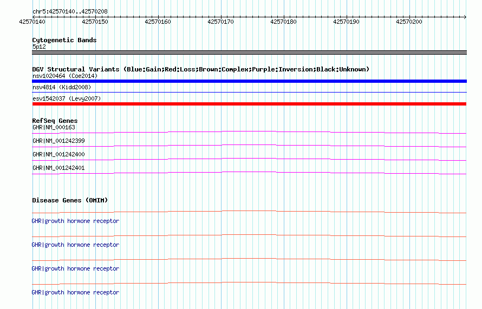Select the Disease Genes (OMIM) track title
The width and height of the screenshot is (482, 309).
pyautogui.click(x=70, y=200)
